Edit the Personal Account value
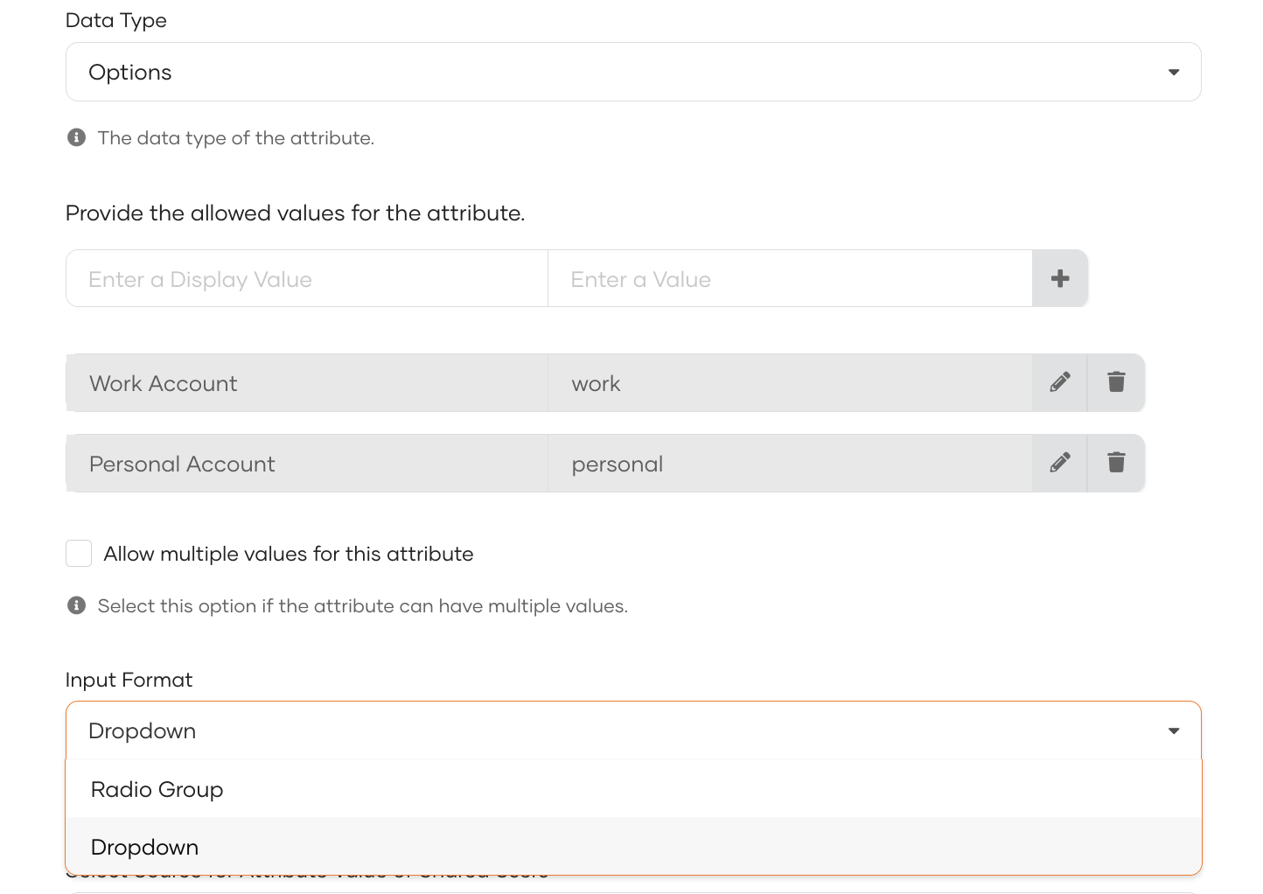Viewport: 1263px width, 894px height. tap(1060, 463)
